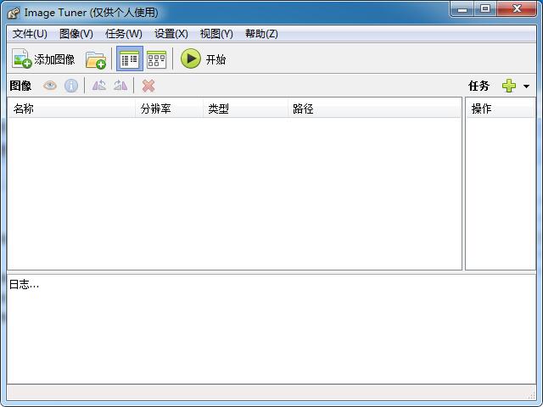Screen dimensions: 543x407
Task: Click the red X remove image icon
Action: click(148, 86)
